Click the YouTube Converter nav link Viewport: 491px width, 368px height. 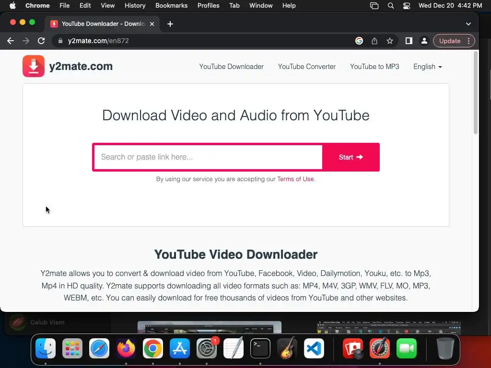[x=306, y=67]
